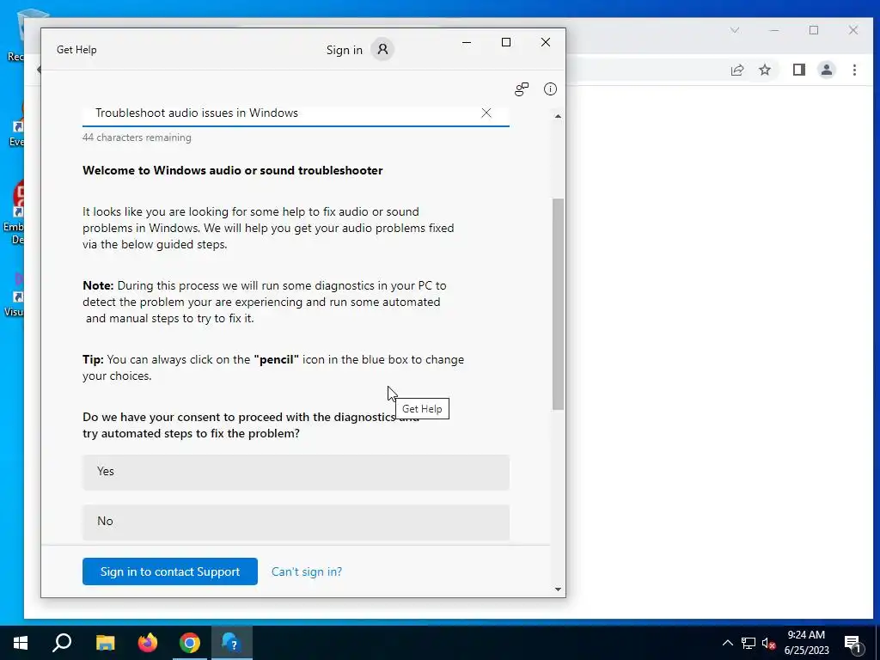This screenshot has height=660, width=880.
Task: Maximize the Get Help window
Action: [505, 42]
